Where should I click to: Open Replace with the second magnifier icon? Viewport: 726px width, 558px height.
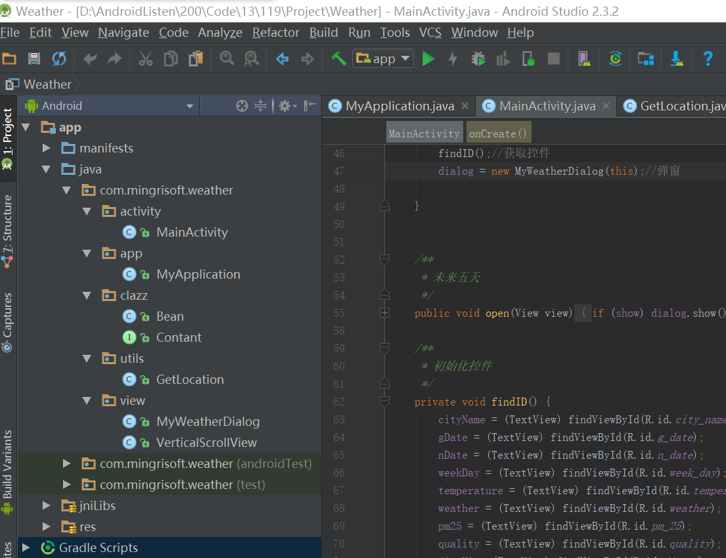(252, 58)
